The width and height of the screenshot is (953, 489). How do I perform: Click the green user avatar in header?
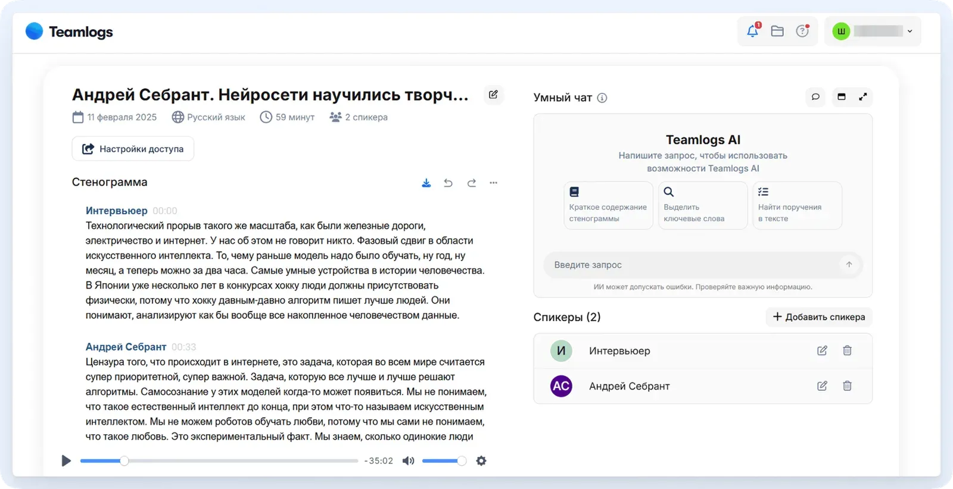click(841, 31)
